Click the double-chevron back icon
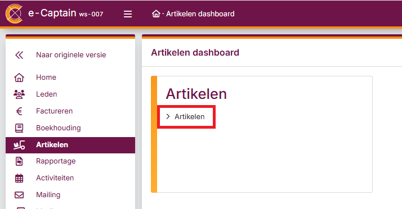 click(19, 55)
